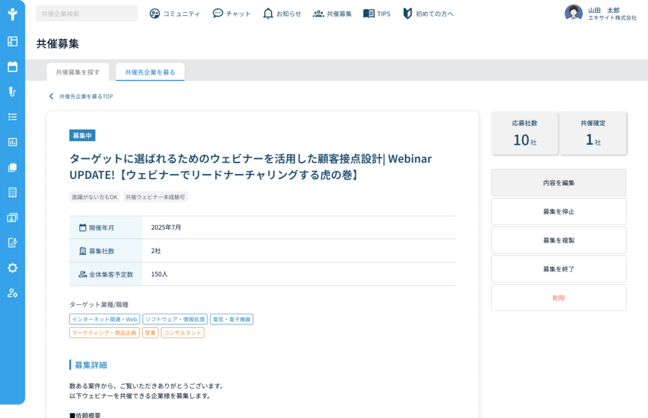Click the チャット speech bubble icon

pyautogui.click(x=218, y=14)
